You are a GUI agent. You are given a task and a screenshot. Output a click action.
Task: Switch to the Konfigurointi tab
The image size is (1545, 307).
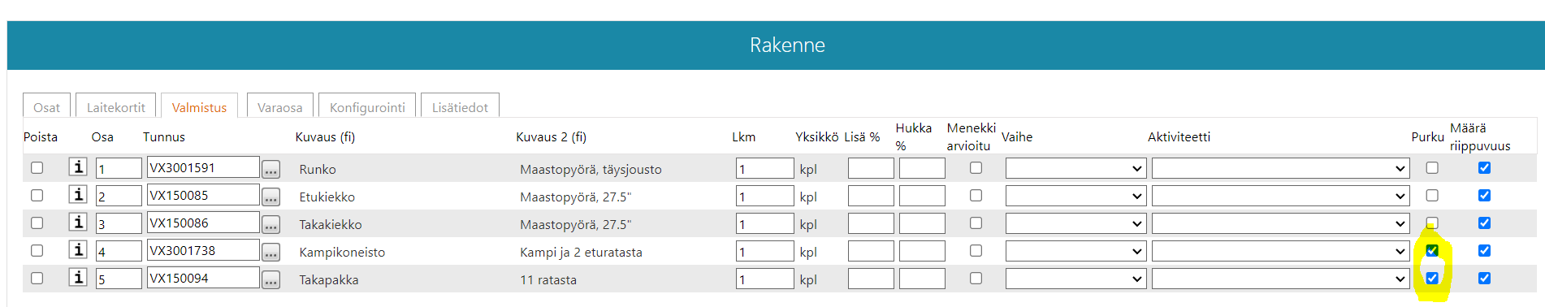[367, 107]
